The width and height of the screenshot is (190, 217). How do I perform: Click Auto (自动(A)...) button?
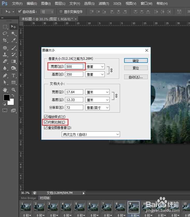[136, 77]
